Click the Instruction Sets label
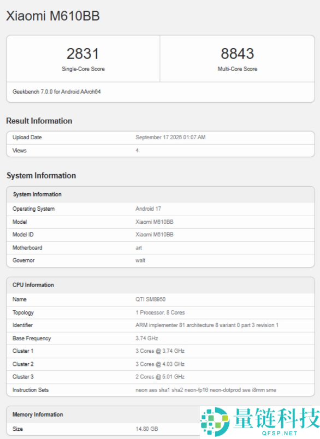Image resolution: width=320 pixels, height=439 pixels. pyautogui.click(x=31, y=390)
